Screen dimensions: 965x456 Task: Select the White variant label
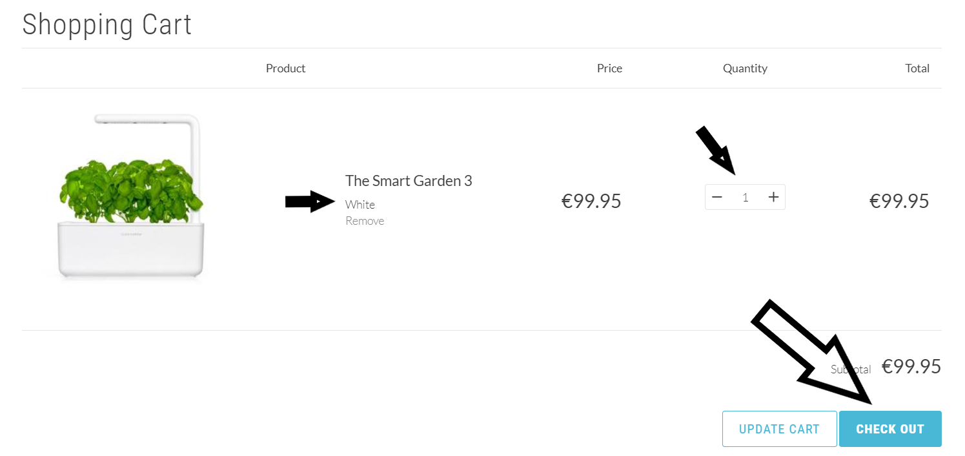pos(360,205)
